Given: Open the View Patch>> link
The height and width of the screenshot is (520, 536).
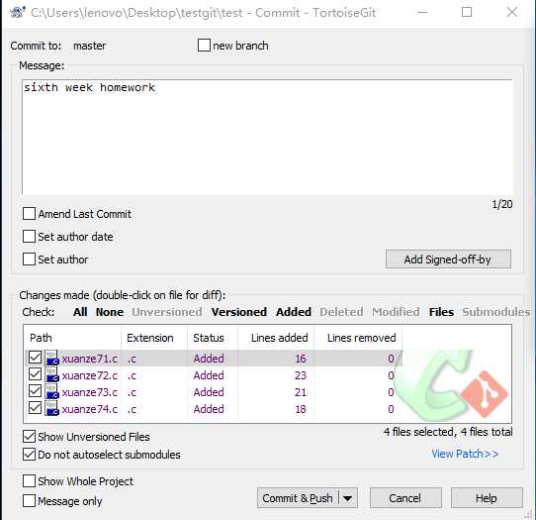Looking at the screenshot, I should 465,454.
